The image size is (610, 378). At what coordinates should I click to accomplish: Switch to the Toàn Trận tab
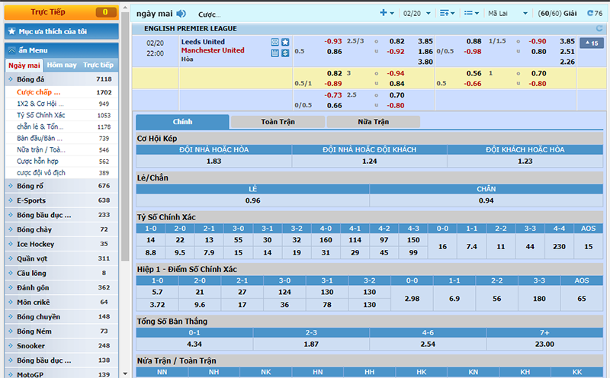tap(278, 122)
